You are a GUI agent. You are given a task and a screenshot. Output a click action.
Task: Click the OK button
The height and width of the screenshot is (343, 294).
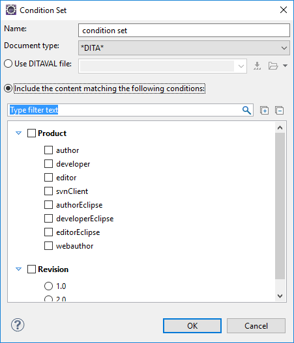[192, 325]
